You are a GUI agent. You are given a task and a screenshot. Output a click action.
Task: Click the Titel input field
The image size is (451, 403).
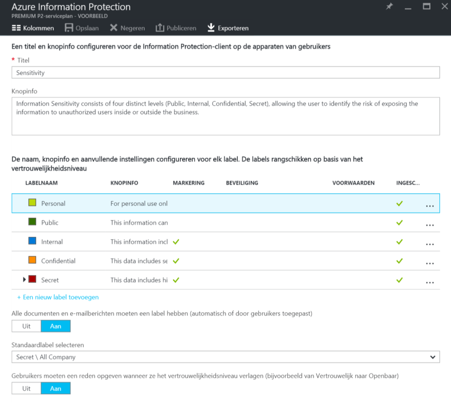(225, 72)
